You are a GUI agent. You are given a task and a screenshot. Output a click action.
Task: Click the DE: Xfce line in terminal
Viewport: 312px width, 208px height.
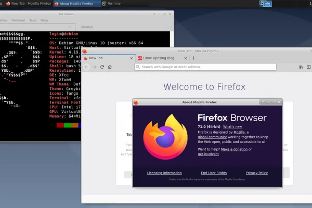tap(59, 75)
